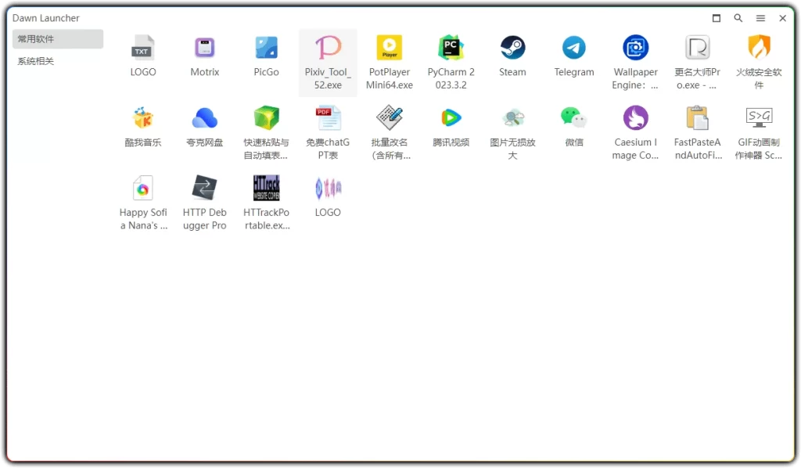Launch 图片无损放大 icon

tap(512, 118)
